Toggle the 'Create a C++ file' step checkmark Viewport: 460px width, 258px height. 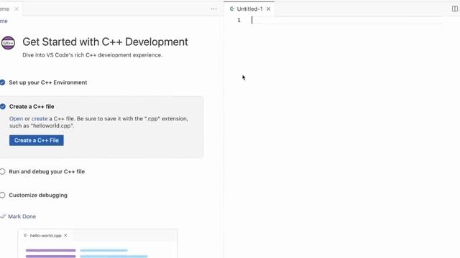coord(3,107)
